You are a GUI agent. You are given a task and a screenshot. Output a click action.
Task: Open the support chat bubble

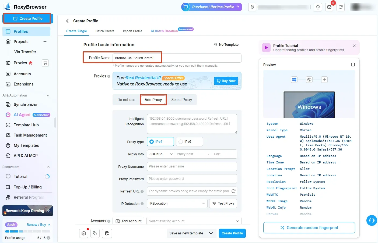pyautogui.click(x=372, y=220)
